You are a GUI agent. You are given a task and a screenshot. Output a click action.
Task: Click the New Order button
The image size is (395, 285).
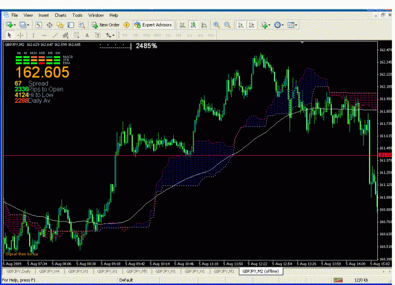point(106,25)
